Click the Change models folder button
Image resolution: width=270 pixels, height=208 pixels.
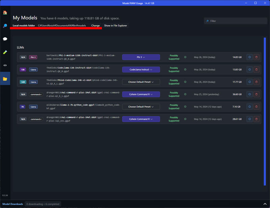pos(95,26)
